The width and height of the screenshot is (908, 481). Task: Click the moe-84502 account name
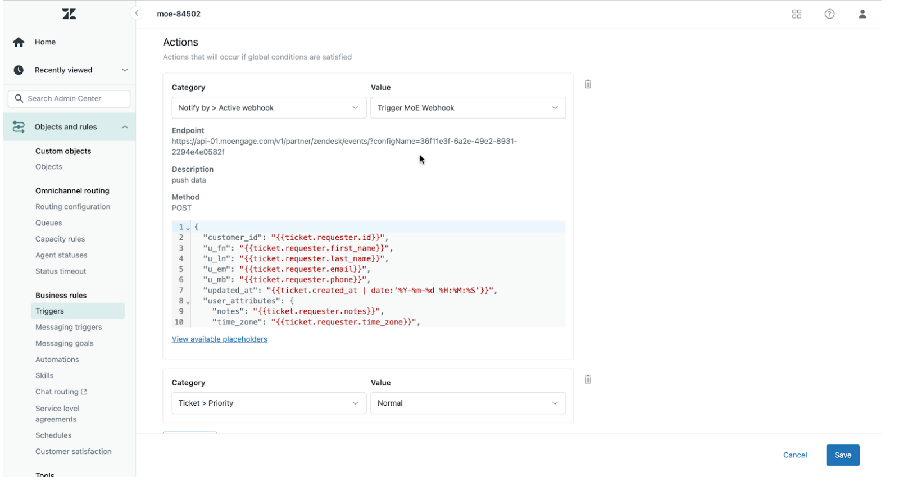point(179,14)
